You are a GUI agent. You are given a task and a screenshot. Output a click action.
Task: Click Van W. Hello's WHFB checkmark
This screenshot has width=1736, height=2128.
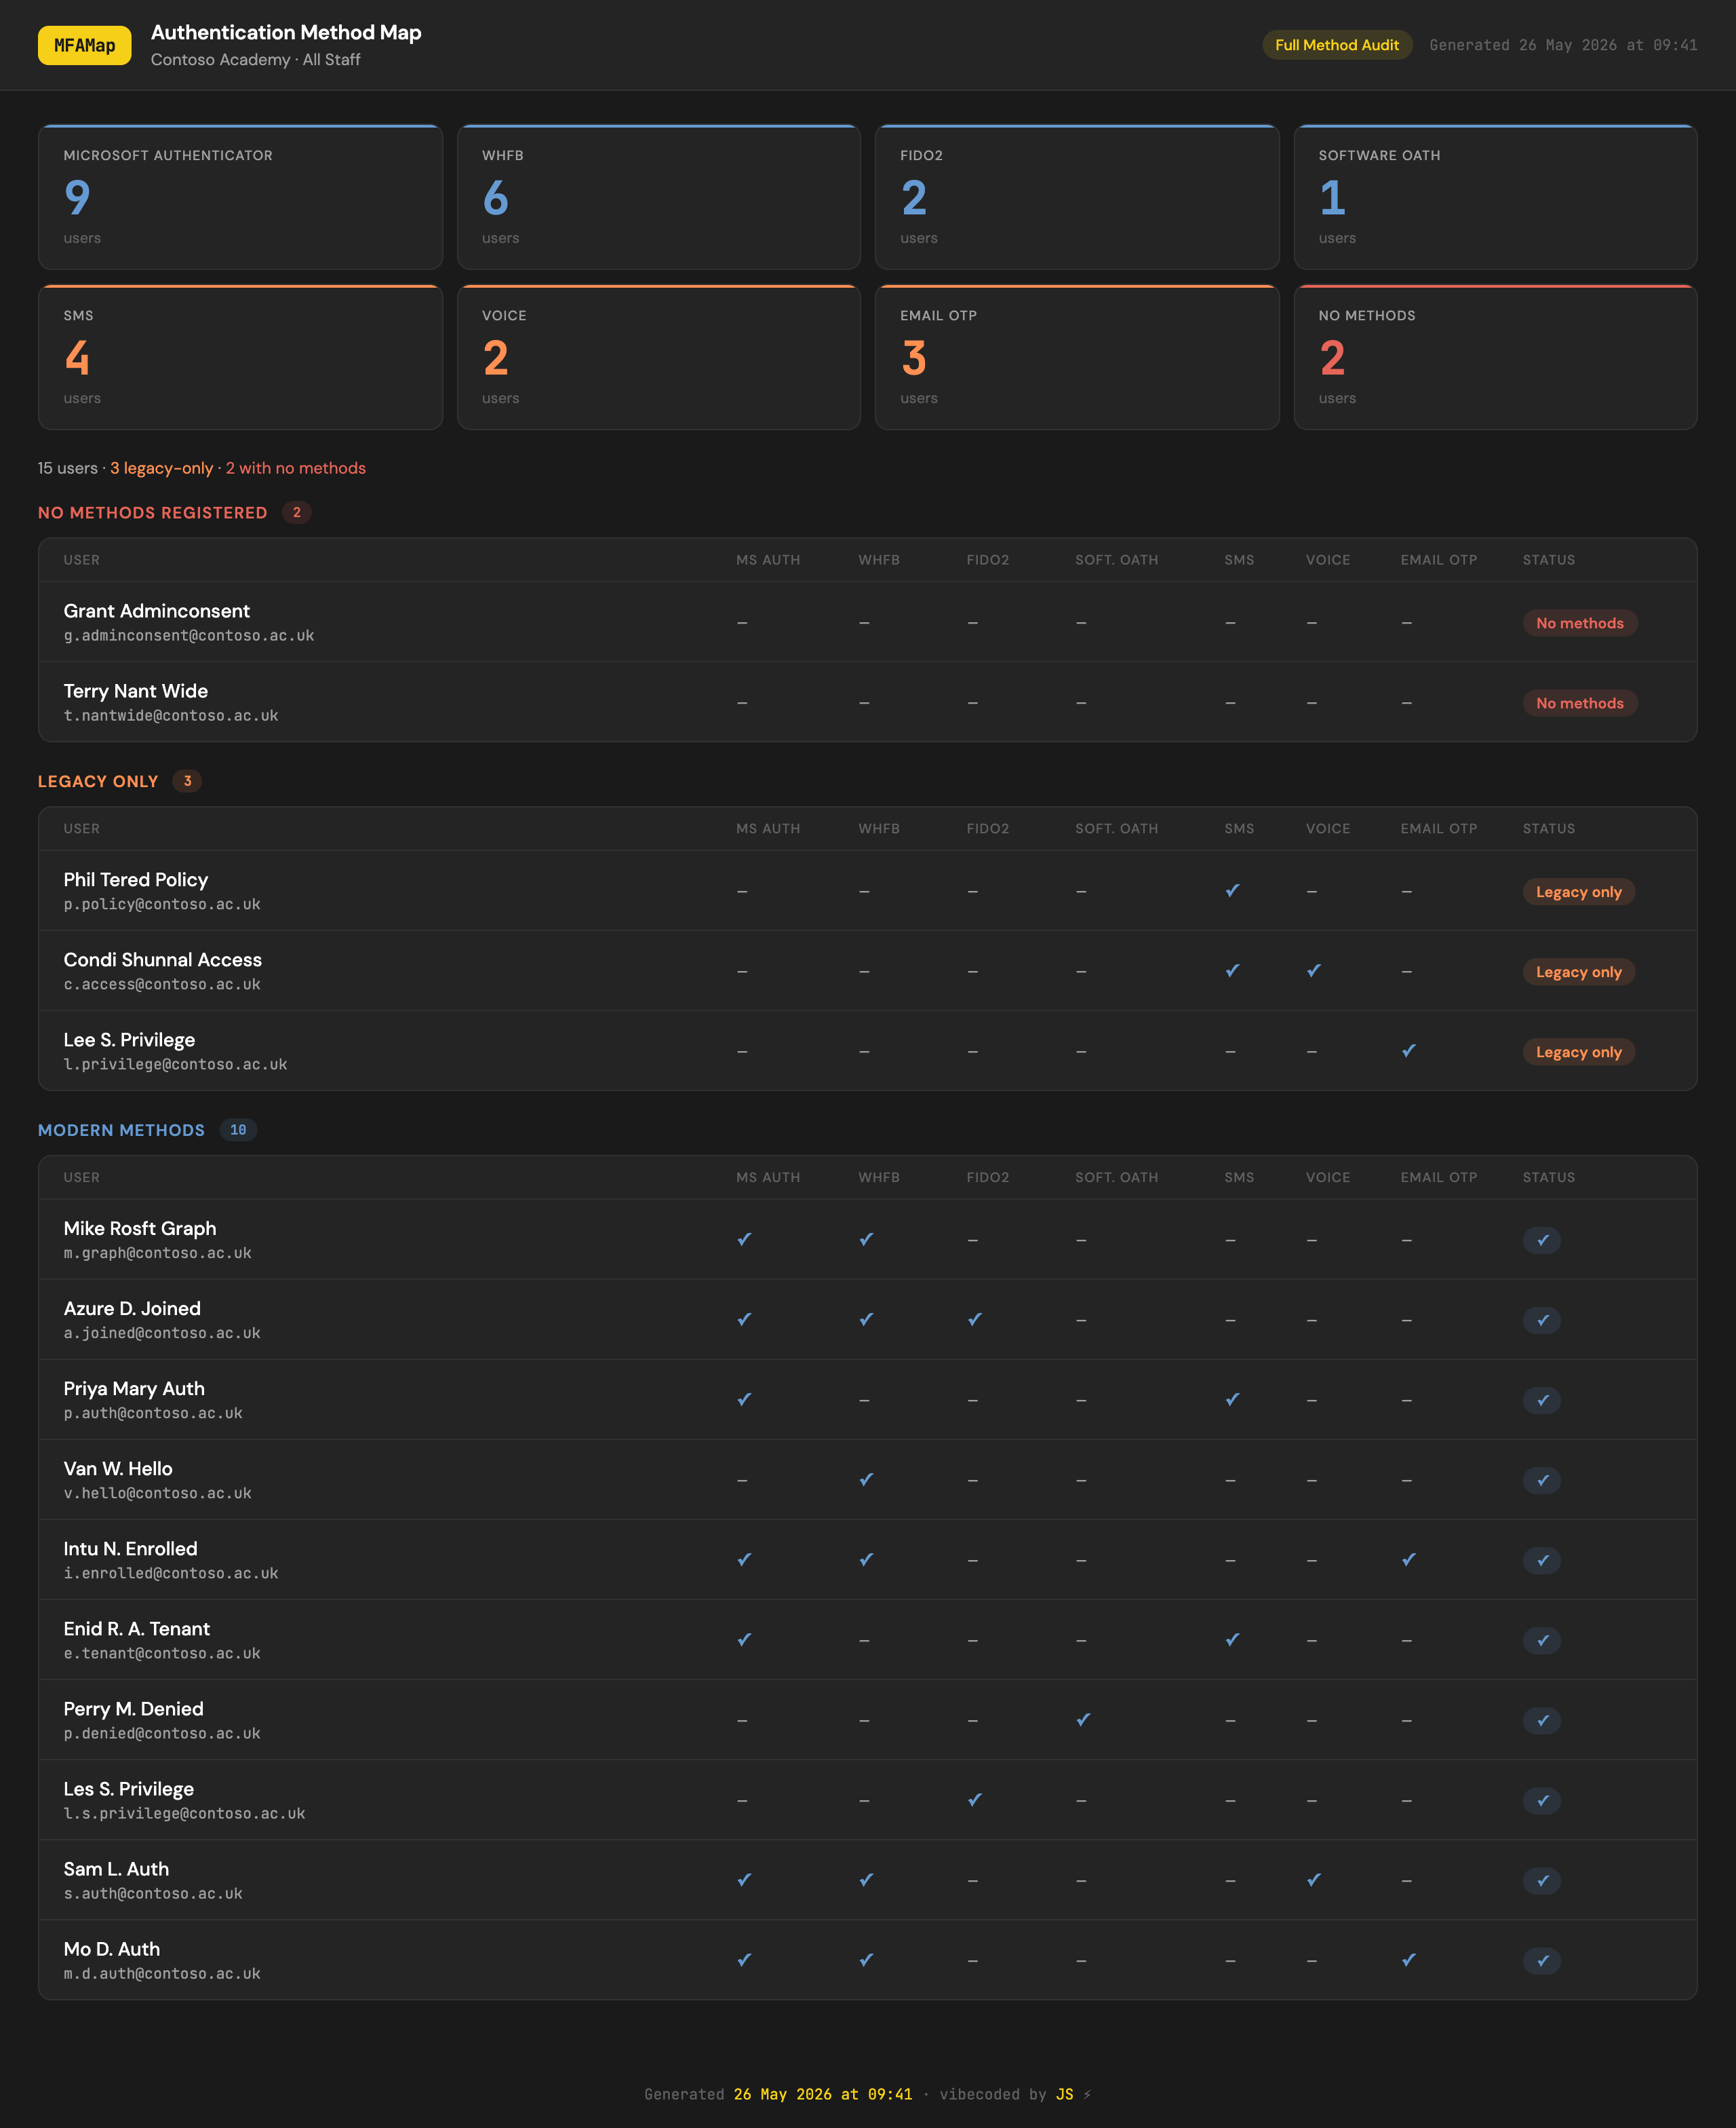pos(866,1480)
